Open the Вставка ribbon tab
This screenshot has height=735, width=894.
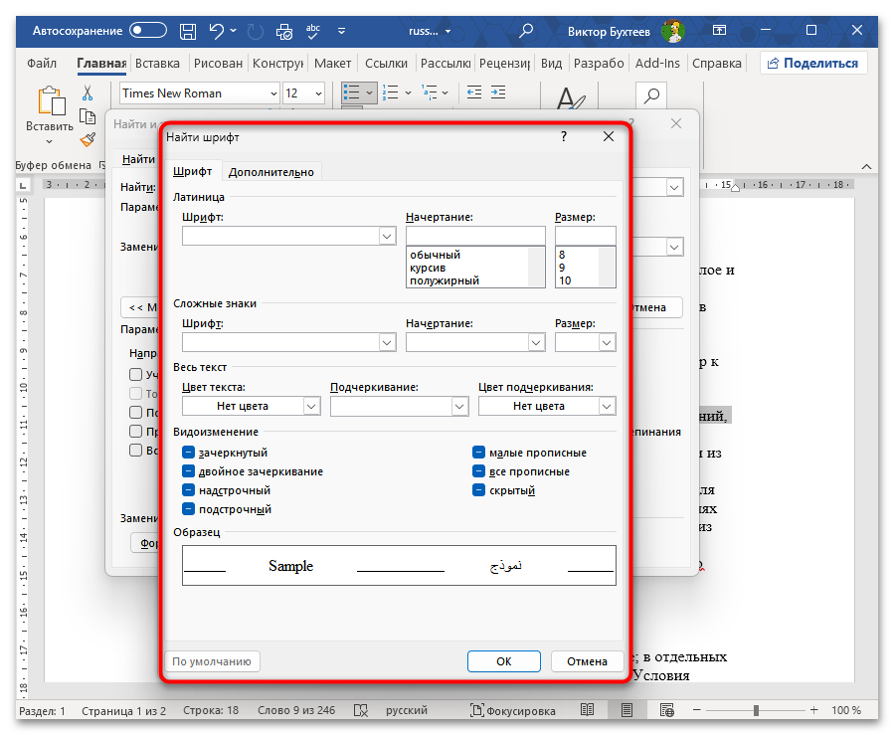[157, 64]
